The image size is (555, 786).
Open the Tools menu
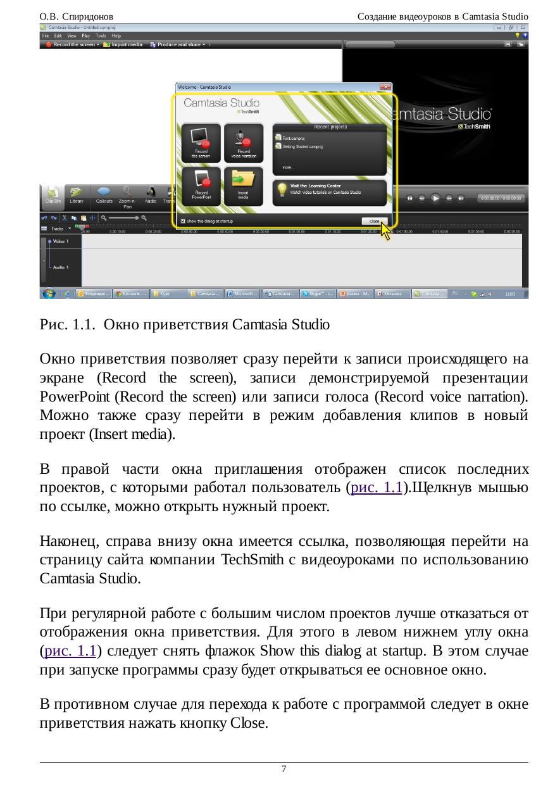coord(101,36)
